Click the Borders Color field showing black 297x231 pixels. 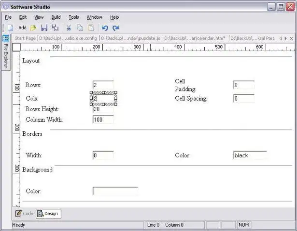pyautogui.click(x=250, y=155)
